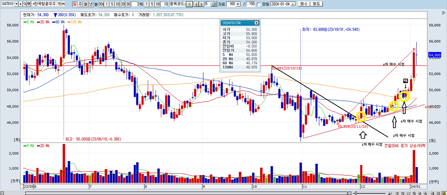Click the circular rotate icon in bottom toolbar
The image size is (447, 195).
coord(414,193)
